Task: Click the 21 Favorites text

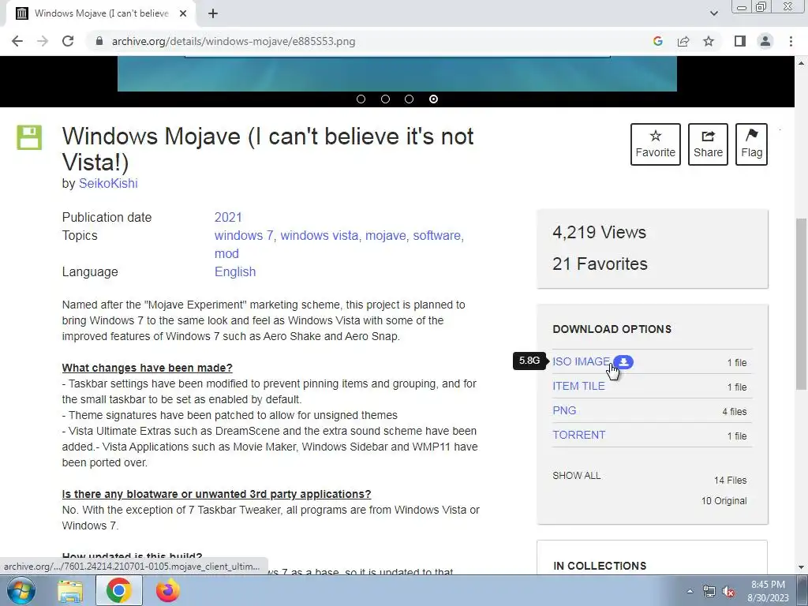Action: (x=600, y=264)
